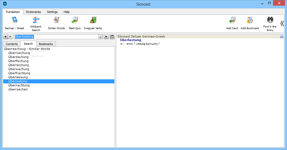Maximize the Slovoed window
This screenshot has height=150, width=287.
pos(269,3)
